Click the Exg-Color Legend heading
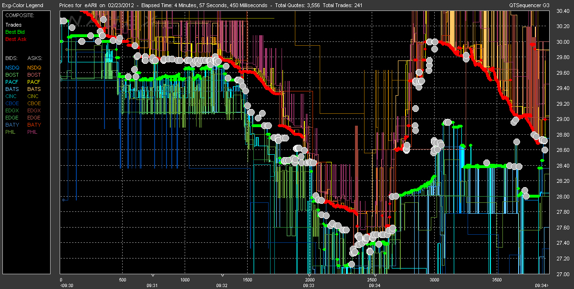Viewport: 574px width, 289px height. tap(22, 6)
